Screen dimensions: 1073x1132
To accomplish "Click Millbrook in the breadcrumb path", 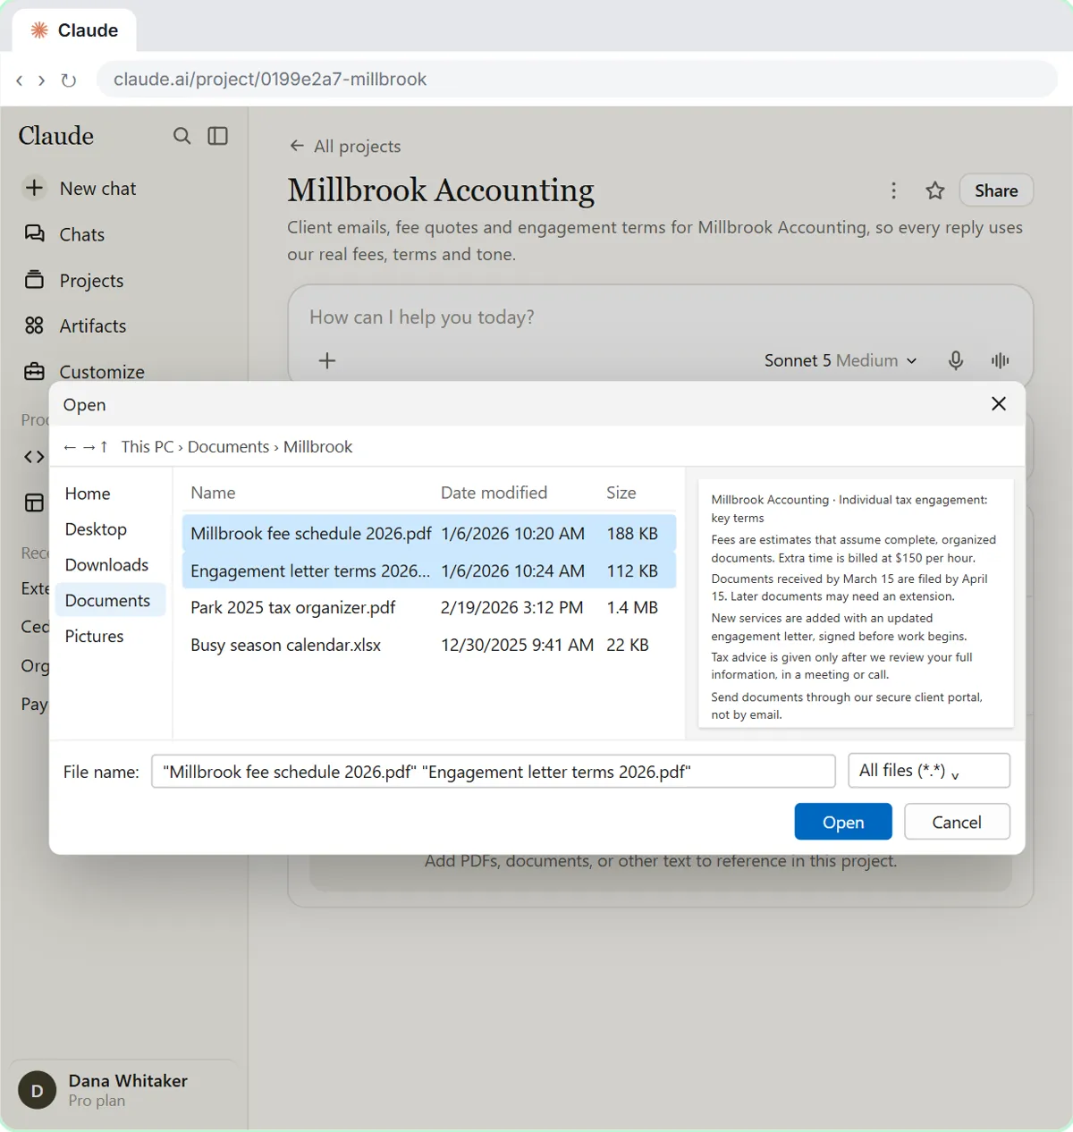I will (x=317, y=447).
